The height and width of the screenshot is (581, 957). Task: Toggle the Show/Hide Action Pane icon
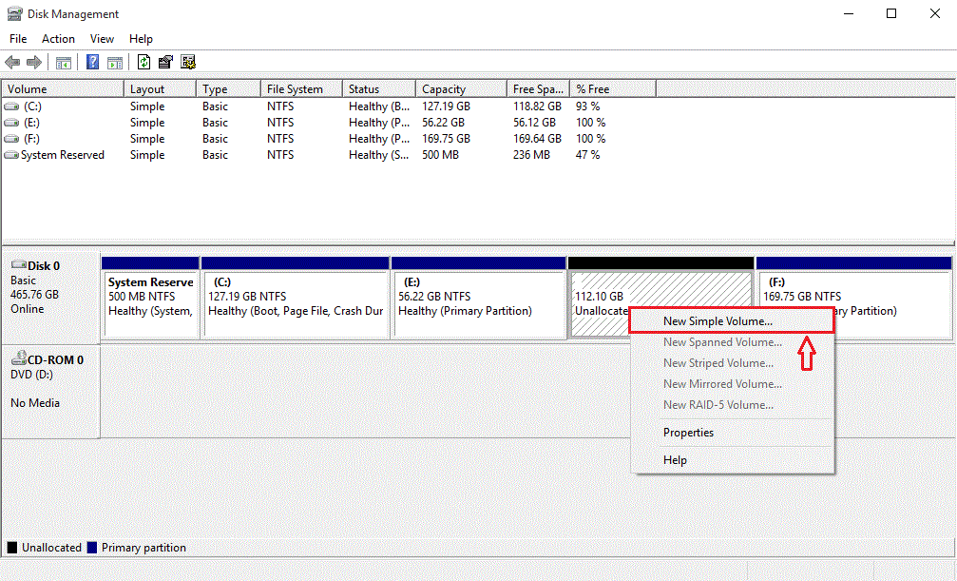[114, 62]
